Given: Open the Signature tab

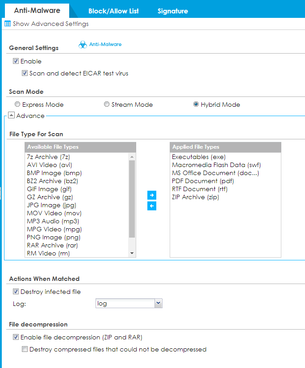Looking at the screenshot, I should coord(172,11).
